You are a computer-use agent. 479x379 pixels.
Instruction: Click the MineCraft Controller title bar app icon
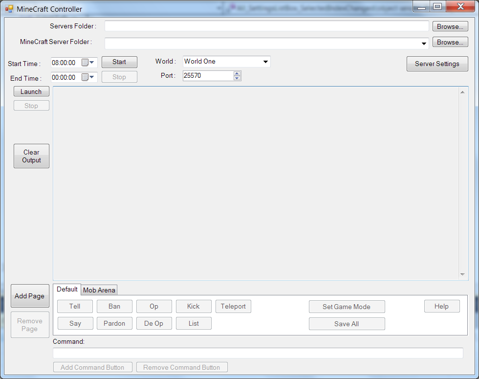pos(9,9)
